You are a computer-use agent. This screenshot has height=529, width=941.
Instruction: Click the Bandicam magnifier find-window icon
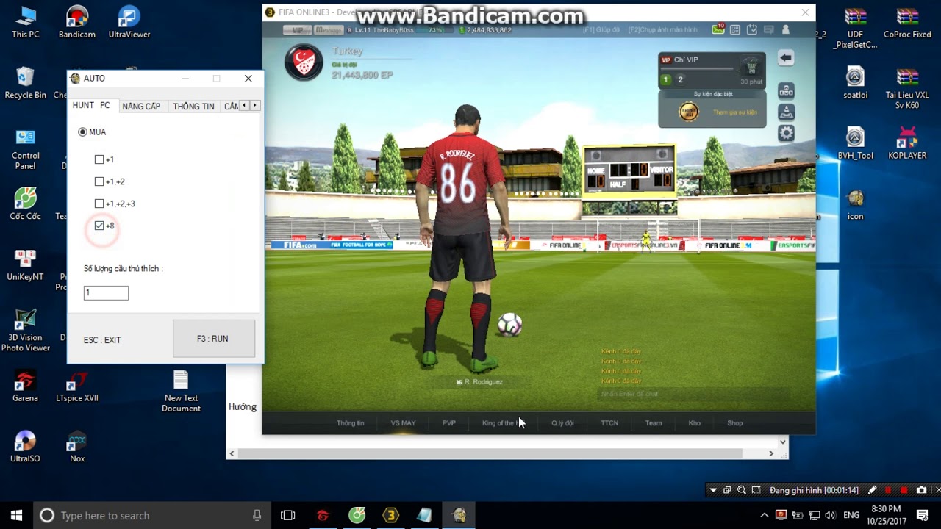point(741,490)
